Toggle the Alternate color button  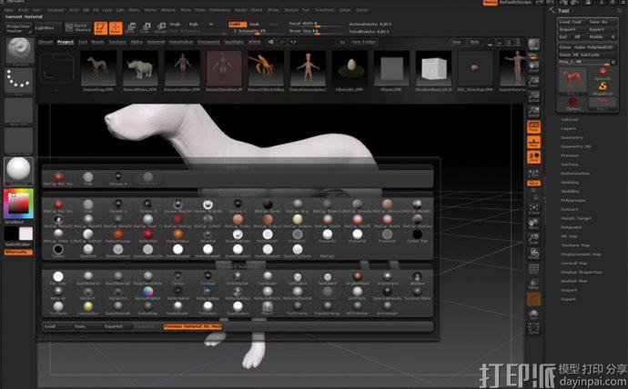point(18,253)
